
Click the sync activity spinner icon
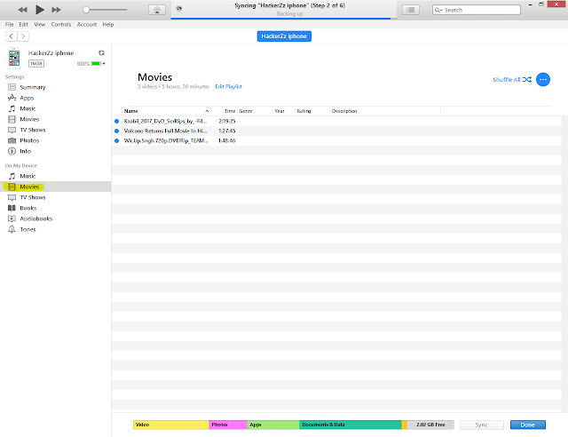tap(178, 9)
